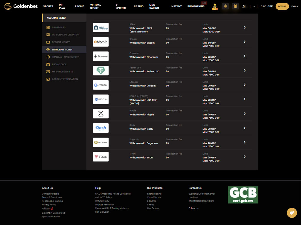
Task: Select the TRON logo
Action: click(101, 157)
